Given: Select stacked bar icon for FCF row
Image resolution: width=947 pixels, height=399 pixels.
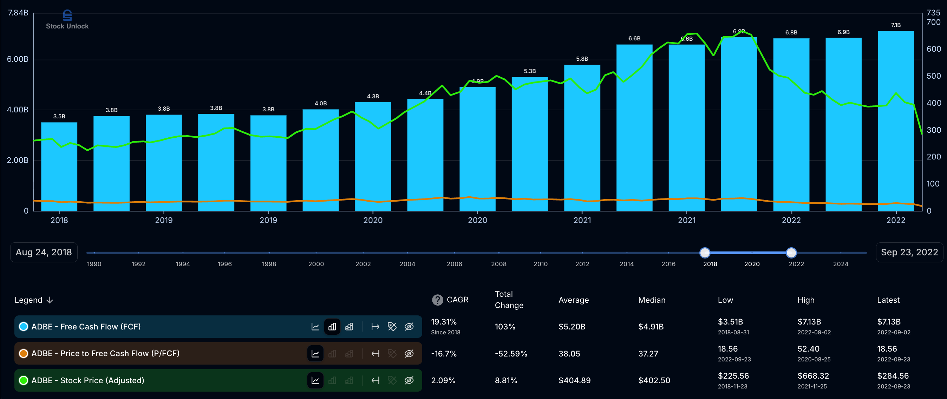Looking at the screenshot, I should [x=349, y=327].
